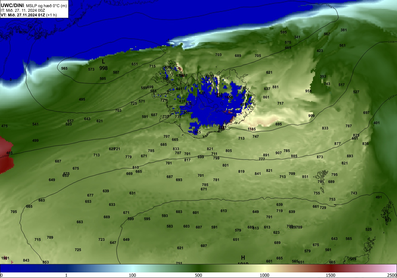Click the 843 value at bottom left
The height and width of the screenshot is (278, 397).
pos(26,260)
